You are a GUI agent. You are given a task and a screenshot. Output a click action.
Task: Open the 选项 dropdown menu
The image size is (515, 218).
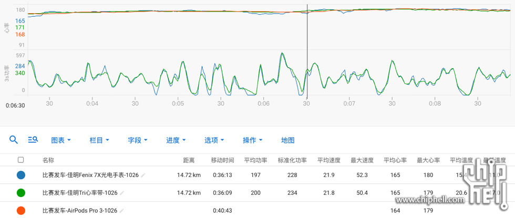(x=214, y=140)
